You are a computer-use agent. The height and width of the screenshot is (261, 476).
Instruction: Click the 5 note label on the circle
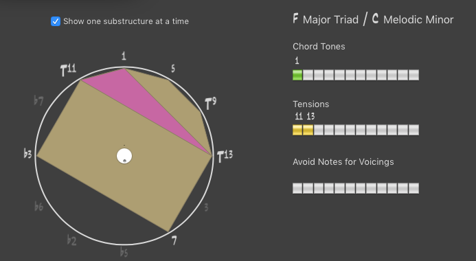[172, 69]
